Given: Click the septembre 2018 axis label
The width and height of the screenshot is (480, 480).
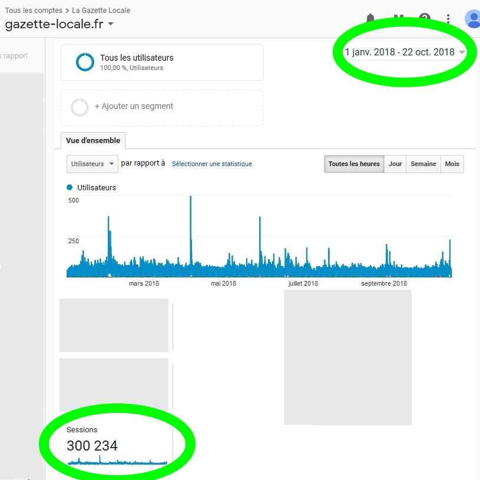Looking at the screenshot, I should point(384,283).
